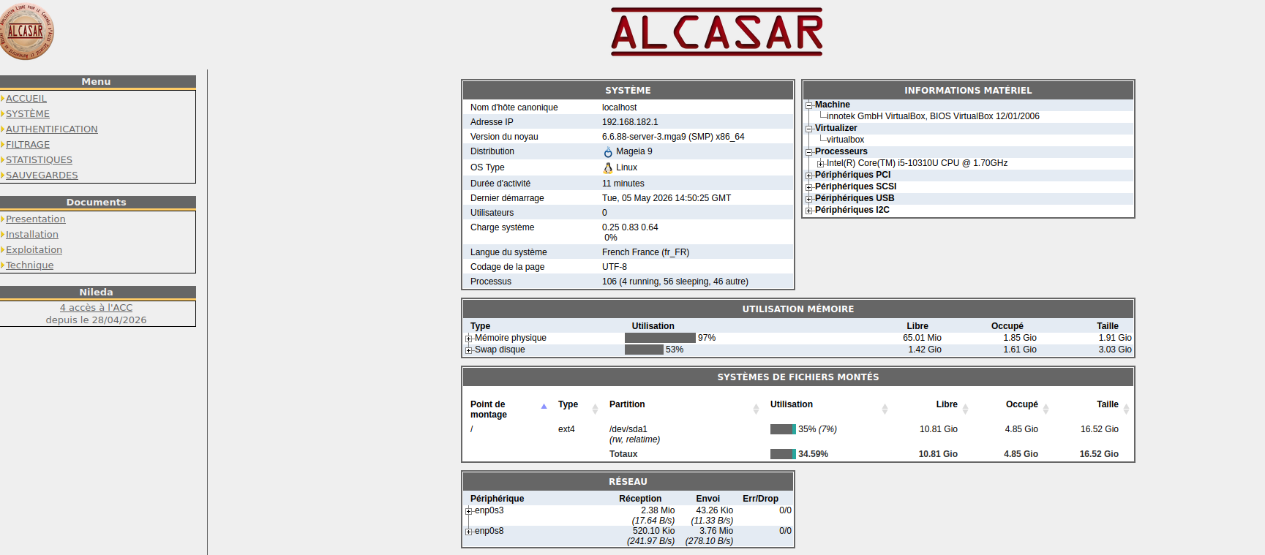Sort filesystems by Type column arrows

pyautogui.click(x=595, y=409)
